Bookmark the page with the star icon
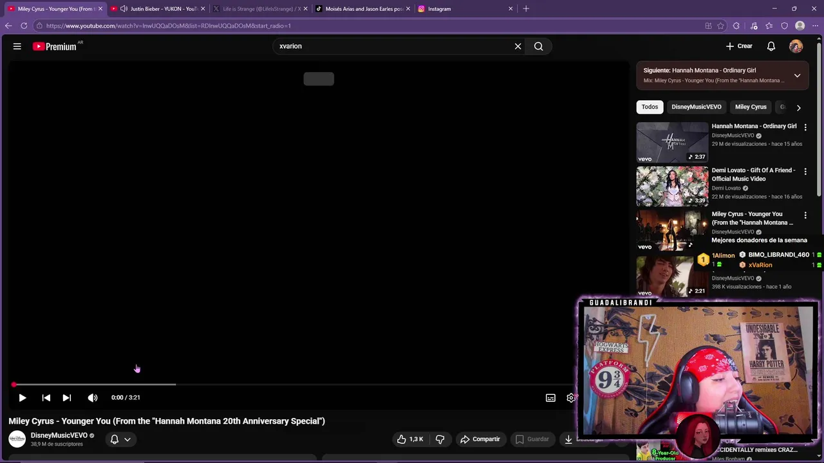The image size is (824, 463). coord(721,26)
